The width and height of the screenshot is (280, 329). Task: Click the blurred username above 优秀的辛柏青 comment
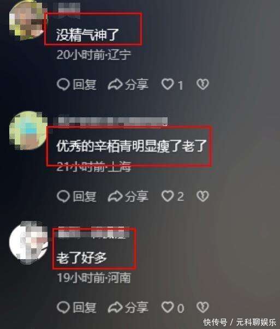tap(112, 122)
